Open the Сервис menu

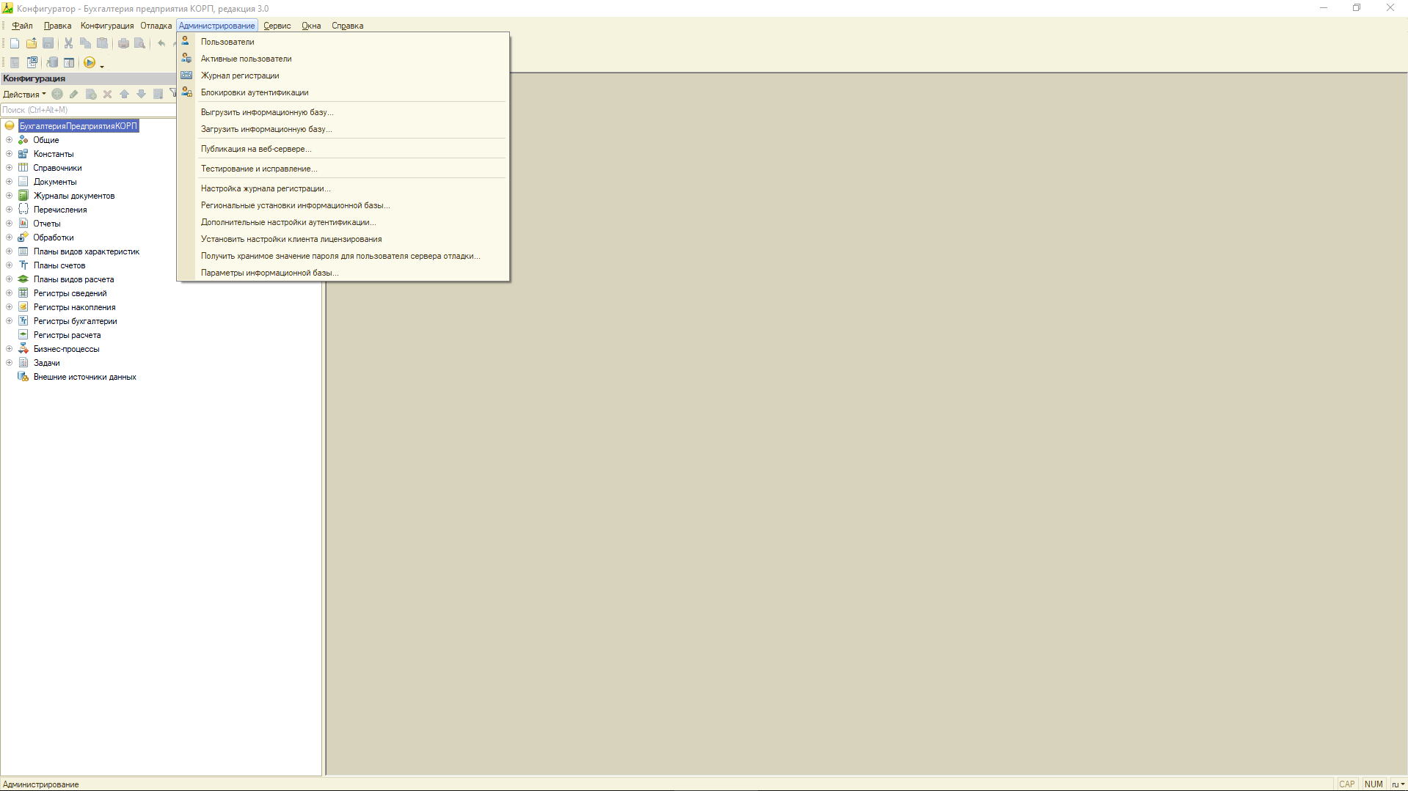pos(277,26)
